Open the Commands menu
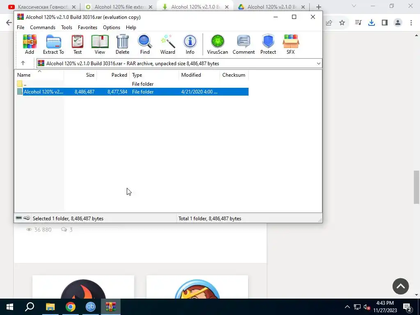The height and width of the screenshot is (315, 420). [43, 27]
